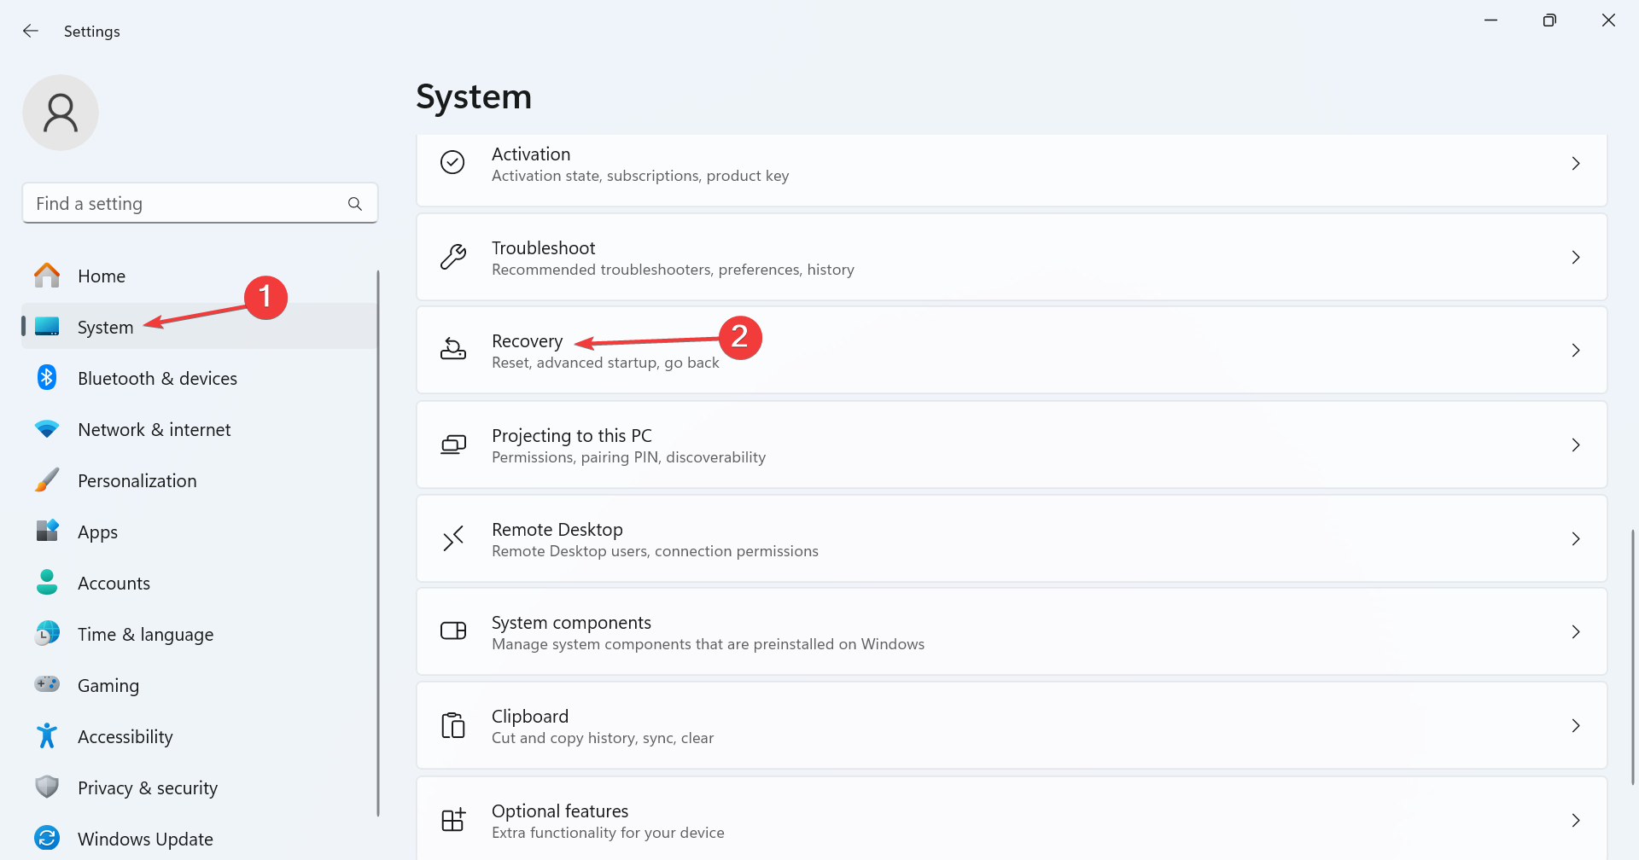Open Personalization settings
Image resolution: width=1639 pixels, height=860 pixels.
(199, 480)
